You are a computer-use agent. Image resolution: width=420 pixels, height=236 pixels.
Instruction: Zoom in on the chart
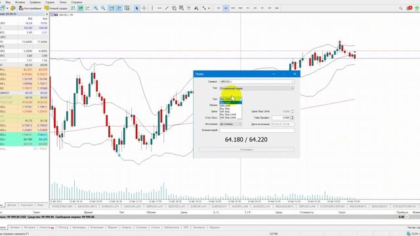[x=96, y=9]
